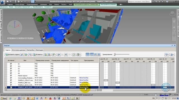The image size is (179, 100).
Task: Open the Точка обзора ribbon tab
Action: click(20, 4)
